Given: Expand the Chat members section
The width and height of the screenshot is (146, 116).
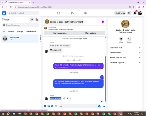Looking at the screenshot, I should pos(125,53).
